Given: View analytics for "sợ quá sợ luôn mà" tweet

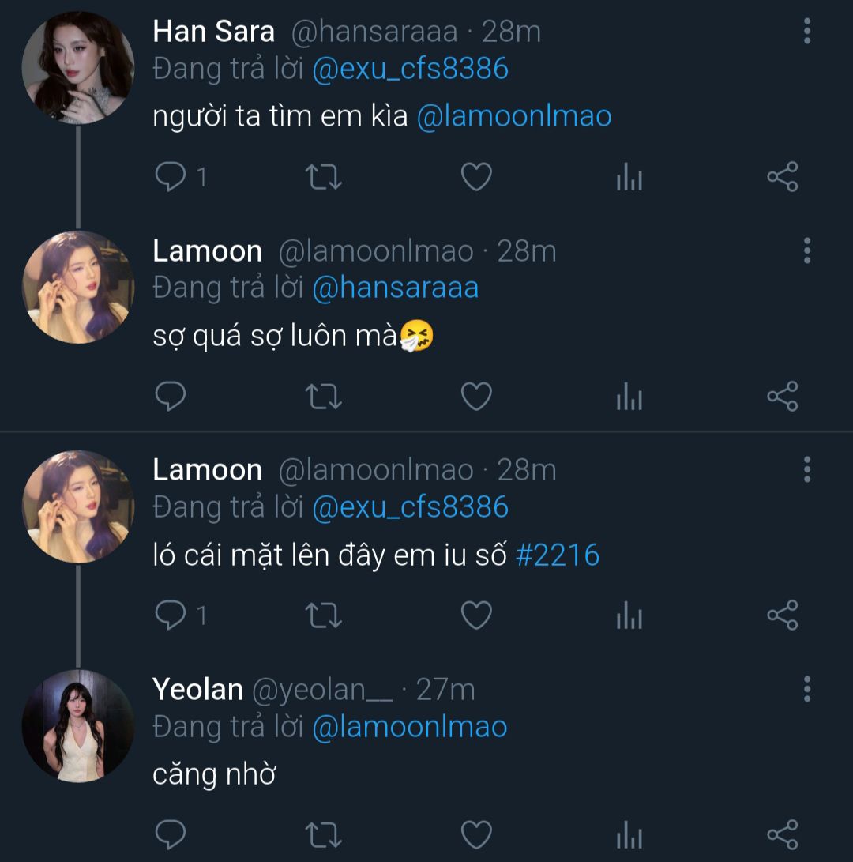Looking at the screenshot, I should pos(629,397).
